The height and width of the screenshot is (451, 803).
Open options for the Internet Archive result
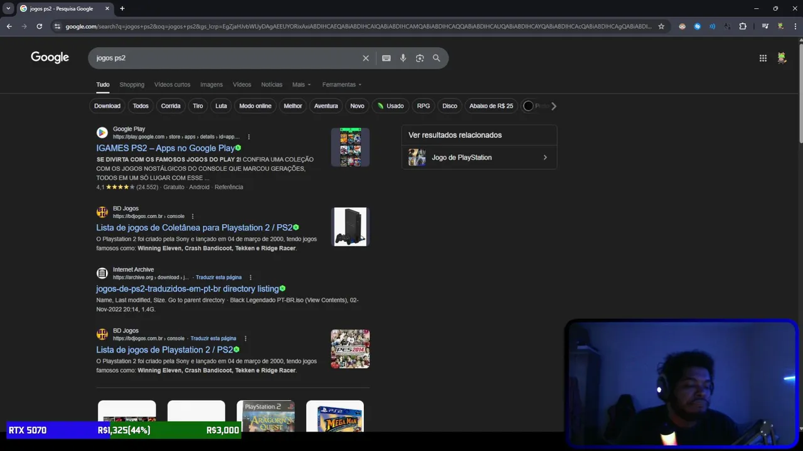click(250, 277)
